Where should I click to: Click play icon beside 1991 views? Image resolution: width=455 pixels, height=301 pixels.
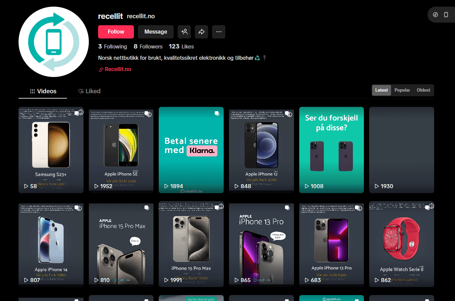166,280
